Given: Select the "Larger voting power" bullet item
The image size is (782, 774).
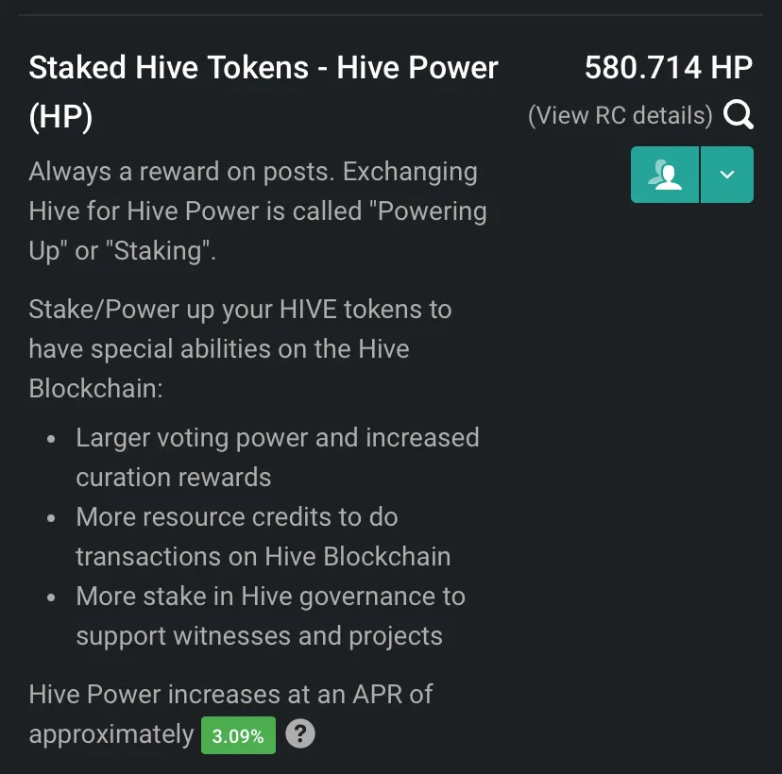Looking at the screenshot, I should pos(277,438).
